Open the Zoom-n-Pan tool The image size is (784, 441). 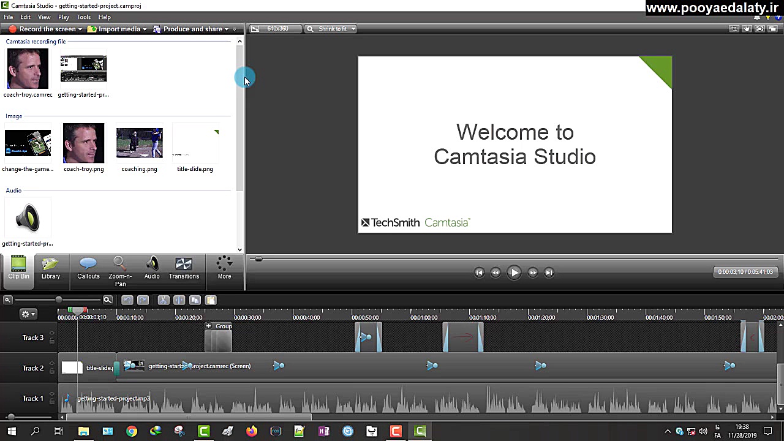click(120, 269)
